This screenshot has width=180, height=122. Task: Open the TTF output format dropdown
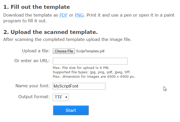click(61, 97)
